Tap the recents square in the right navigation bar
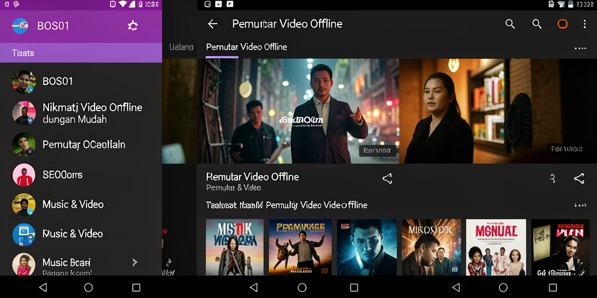The height and width of the screenshot is (298, 597). pyautogui.click(x=553, y=288)
